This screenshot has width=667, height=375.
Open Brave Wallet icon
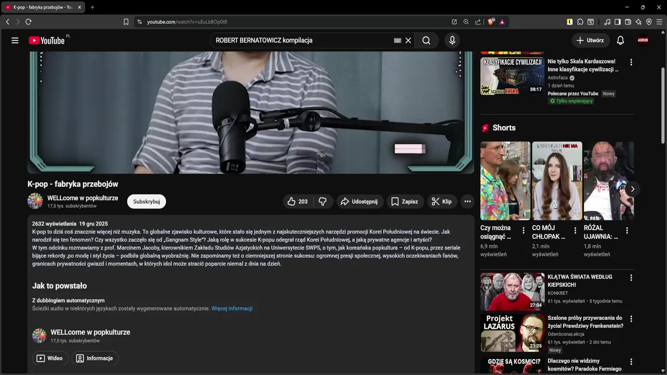pos(628,22)
